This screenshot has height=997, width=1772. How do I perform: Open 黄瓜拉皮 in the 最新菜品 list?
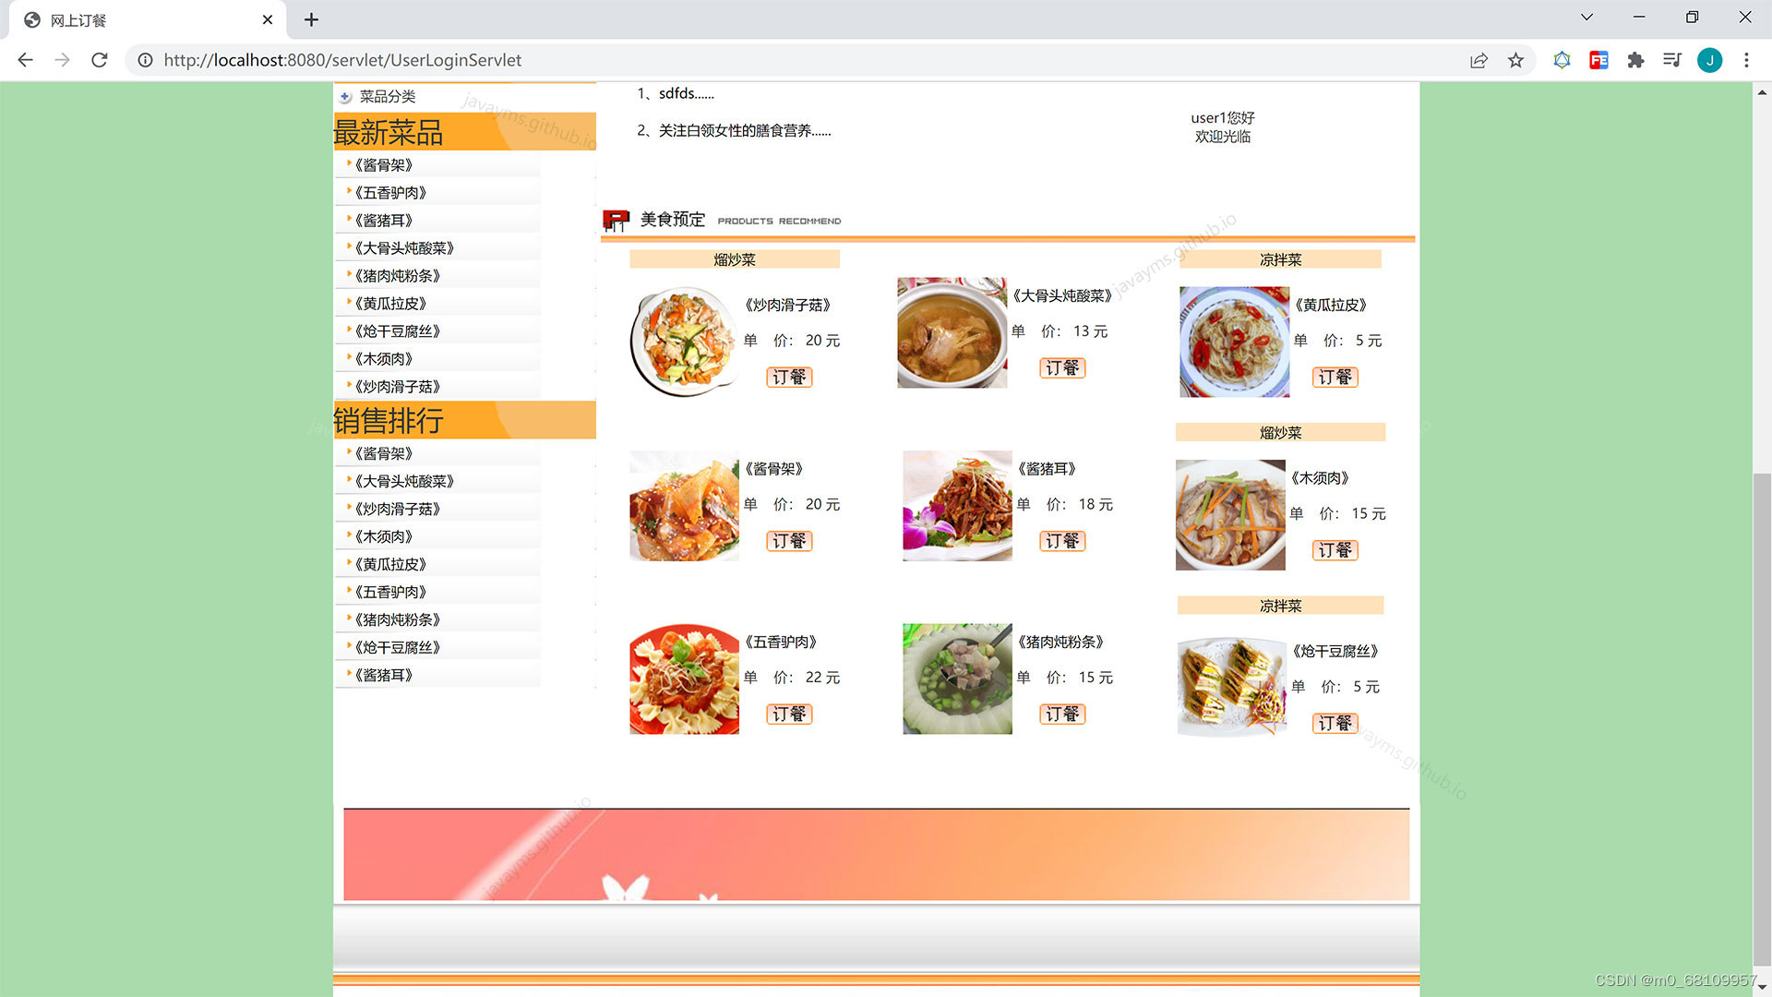tap(390, 304)
